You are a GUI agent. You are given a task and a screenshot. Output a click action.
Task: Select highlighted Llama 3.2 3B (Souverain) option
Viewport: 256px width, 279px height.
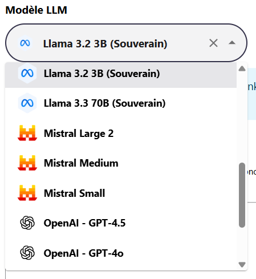[x=121, y=75]
